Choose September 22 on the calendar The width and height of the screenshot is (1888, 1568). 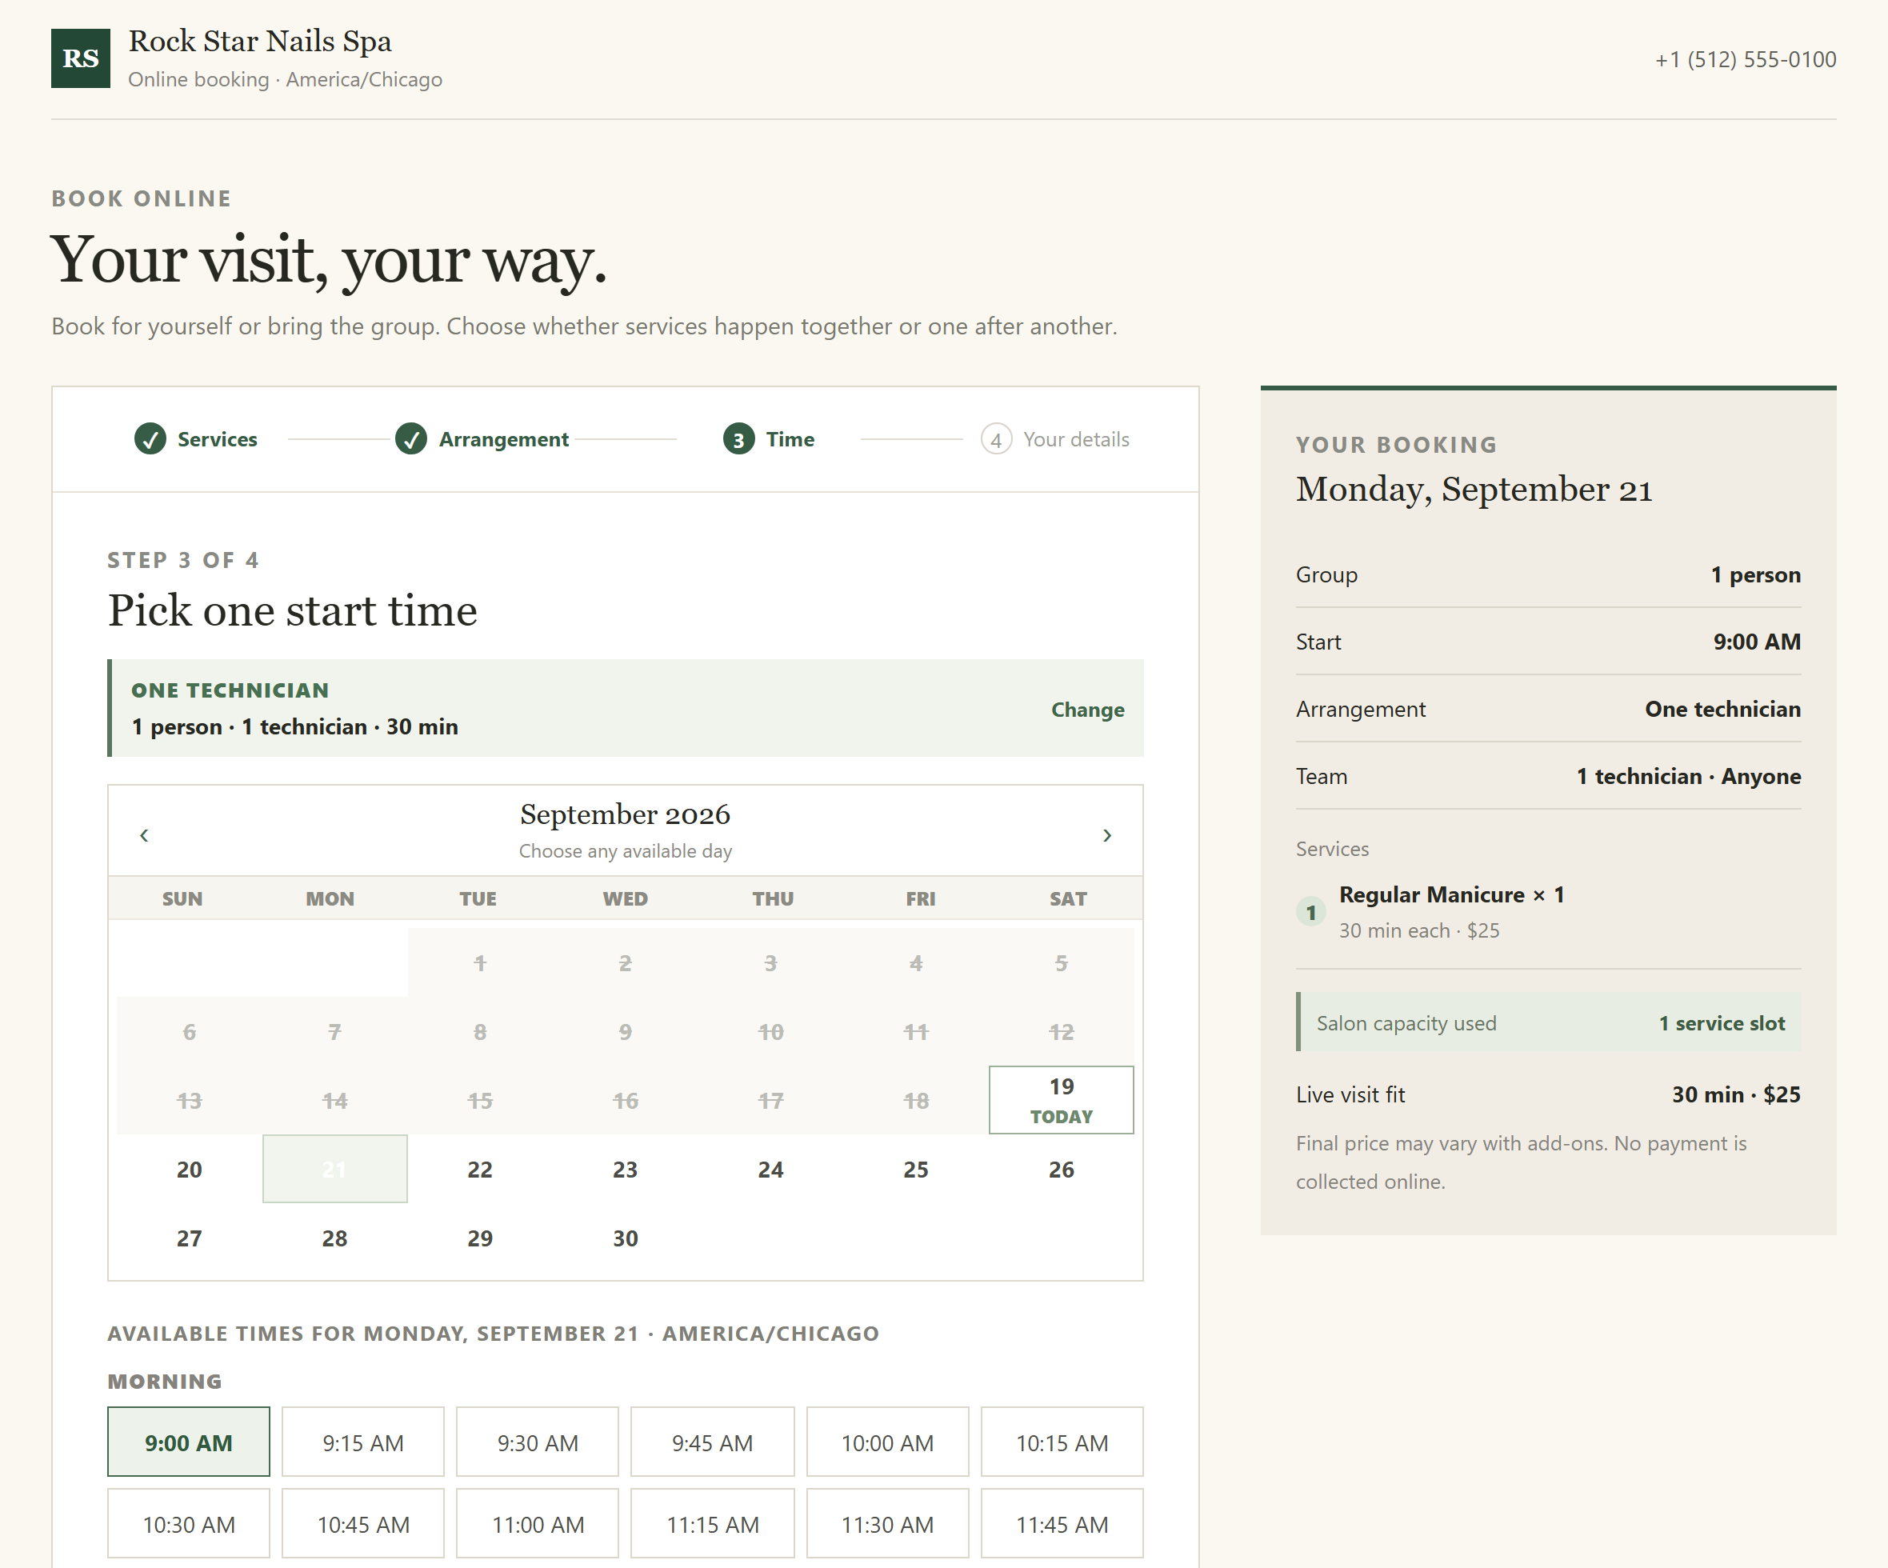point(480,1169)
